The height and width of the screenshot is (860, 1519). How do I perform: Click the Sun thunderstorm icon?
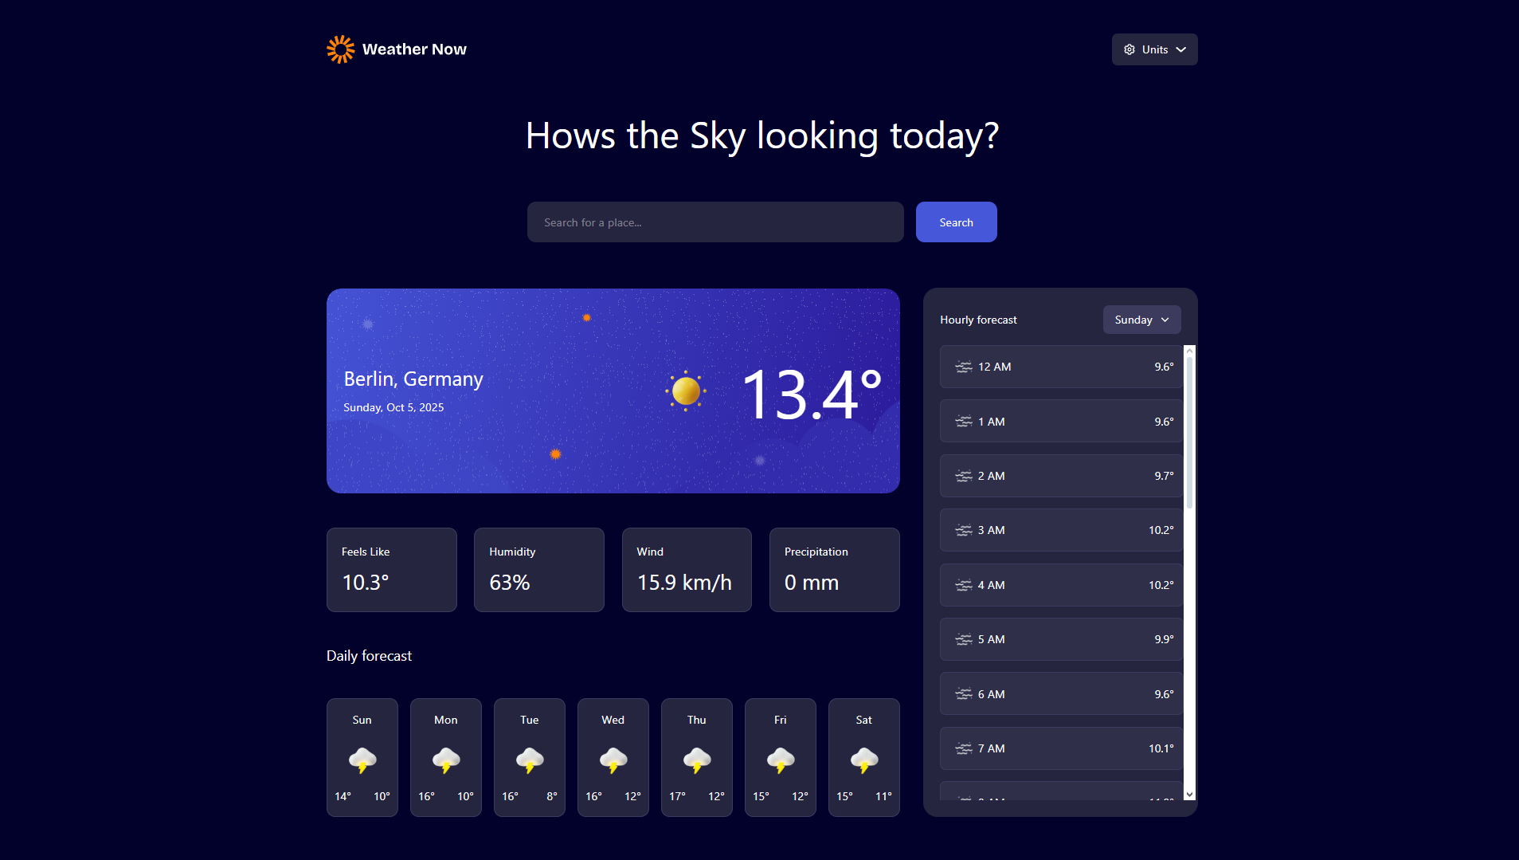point(362,760)
